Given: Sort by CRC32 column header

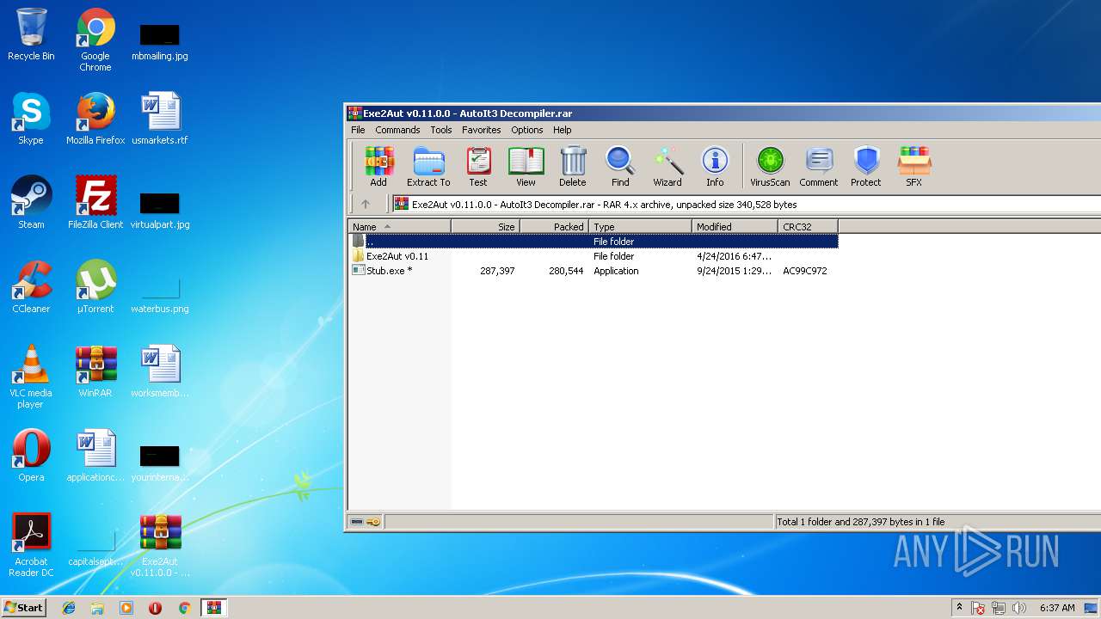Looking at the screenshot, I should (x=808, y=227).
